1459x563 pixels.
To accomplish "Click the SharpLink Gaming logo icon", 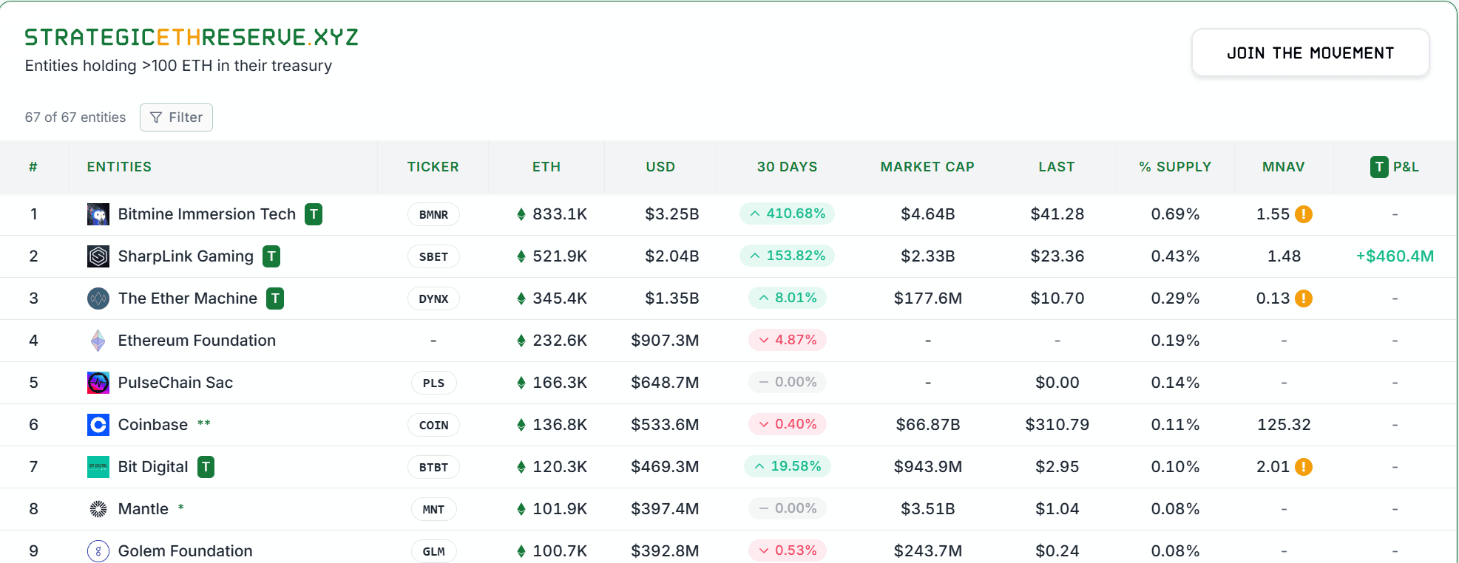I will pyautogui.click(x=98, y=256).
